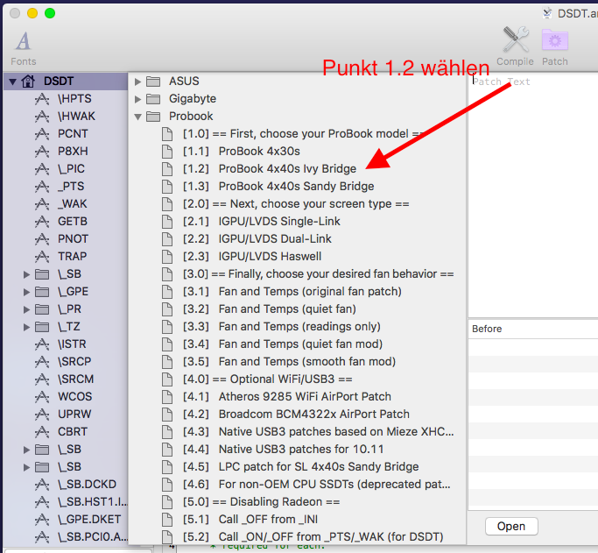Screen dimensions: 598x553
Task: Click into the Patch Text field
Action: 533,195
